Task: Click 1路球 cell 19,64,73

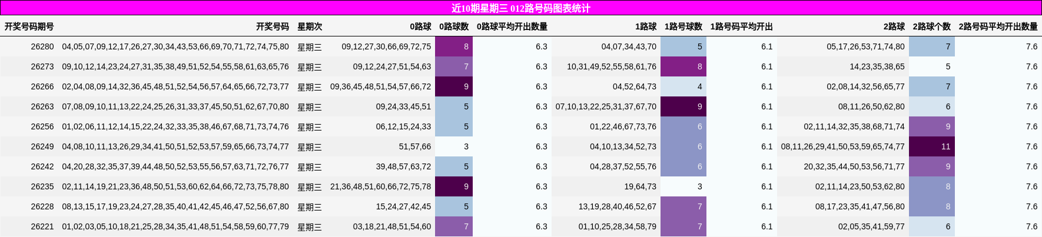Action: [x=641, y=186]
